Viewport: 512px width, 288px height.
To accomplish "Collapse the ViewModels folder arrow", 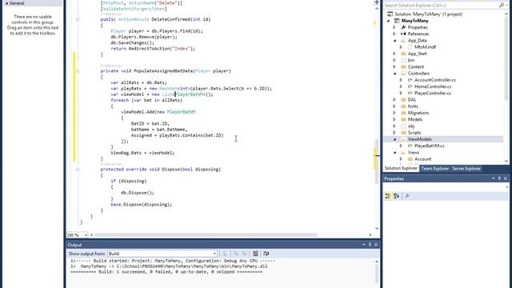I will point(394,139).
